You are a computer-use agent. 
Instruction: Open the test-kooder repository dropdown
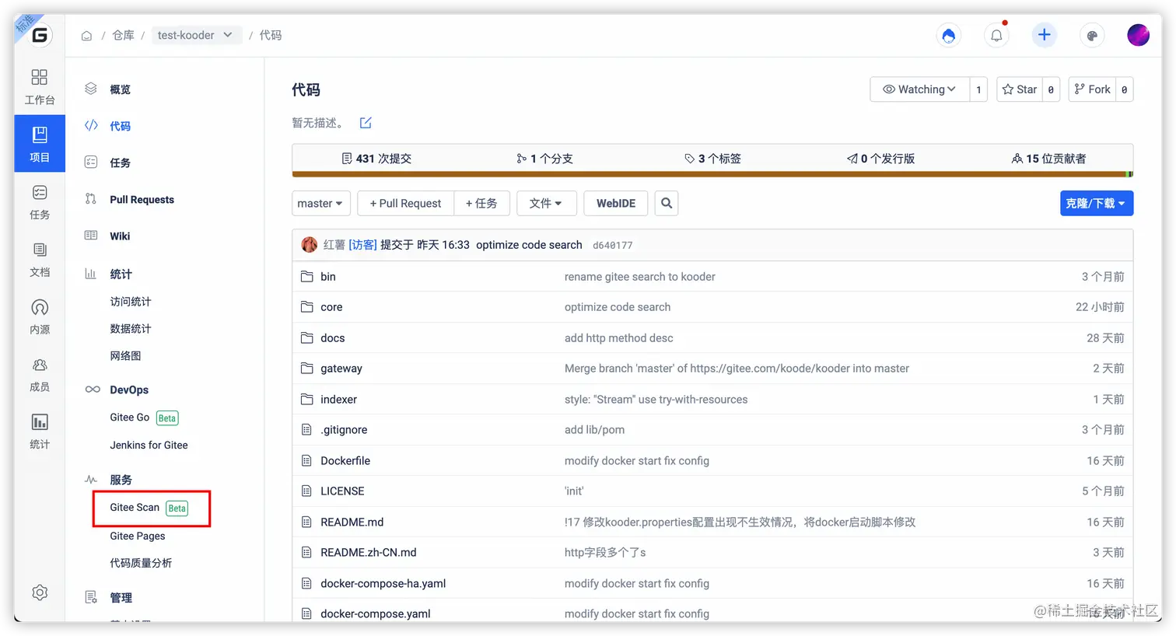196,35
